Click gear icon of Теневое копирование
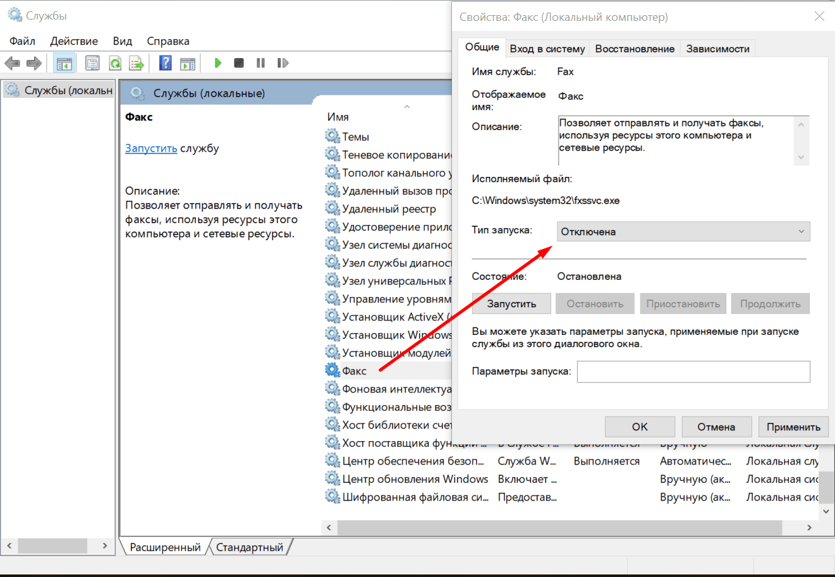Screen dimensions: 835x577 click(x=332, y=154)
